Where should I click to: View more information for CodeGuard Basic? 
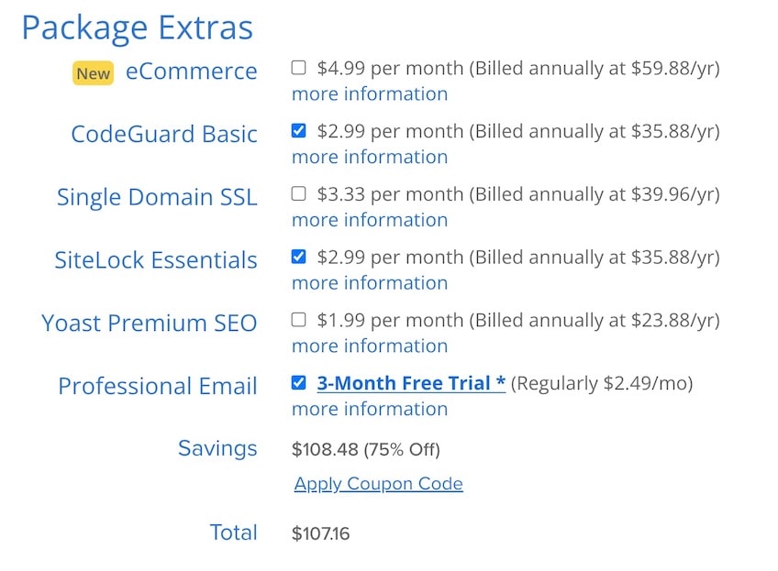[x=370, y=158]
